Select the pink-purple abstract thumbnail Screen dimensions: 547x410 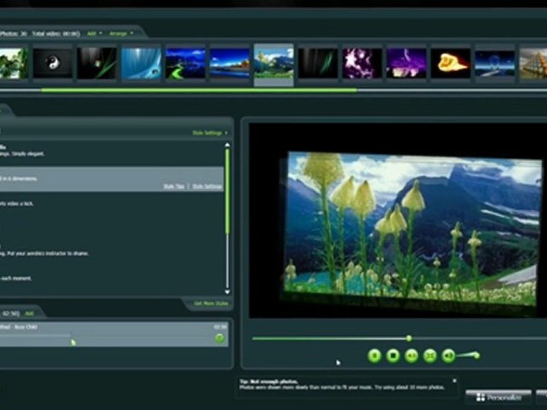point(362,63)
